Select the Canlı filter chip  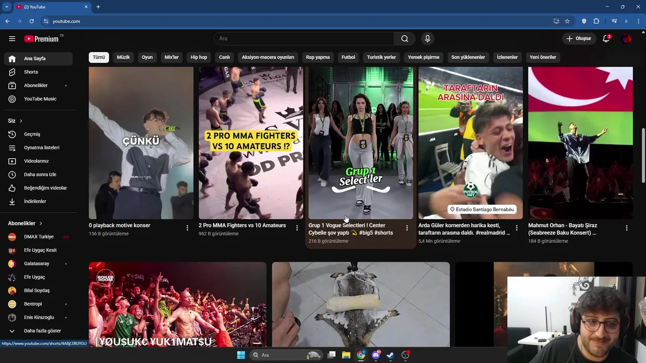[225, 57]
